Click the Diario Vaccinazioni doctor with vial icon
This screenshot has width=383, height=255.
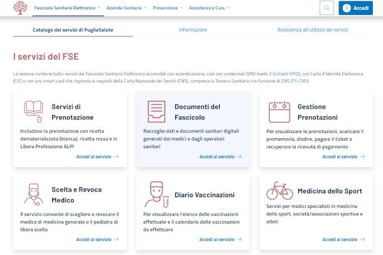coord(156,194)
